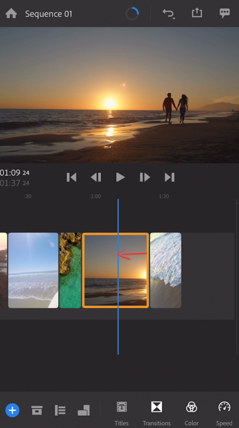The width and height of the screenshot is (239, 428).
Task: Open the Transitions tool
Action: [x=157, y=414]
